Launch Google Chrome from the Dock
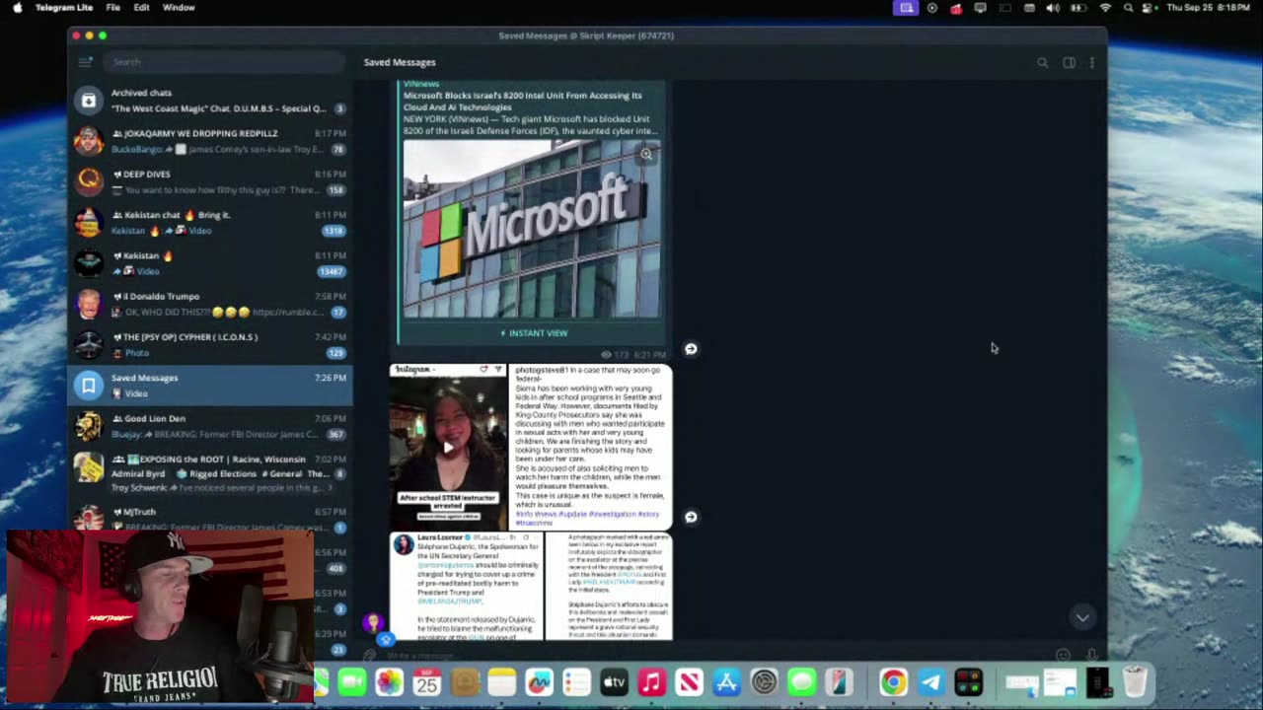1263x710 pixels. point(893,682)
